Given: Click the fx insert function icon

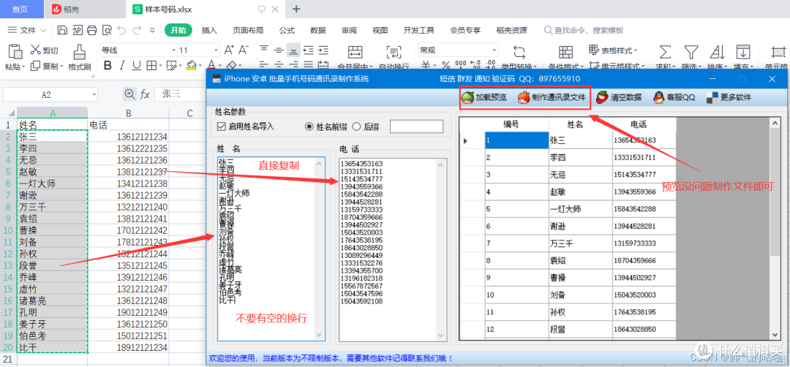Looking at the screenshot, I should [x=145, y=94].
